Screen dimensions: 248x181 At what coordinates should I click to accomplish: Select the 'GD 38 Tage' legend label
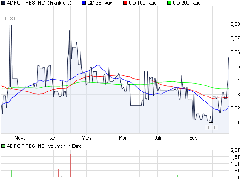coord(100,3)
